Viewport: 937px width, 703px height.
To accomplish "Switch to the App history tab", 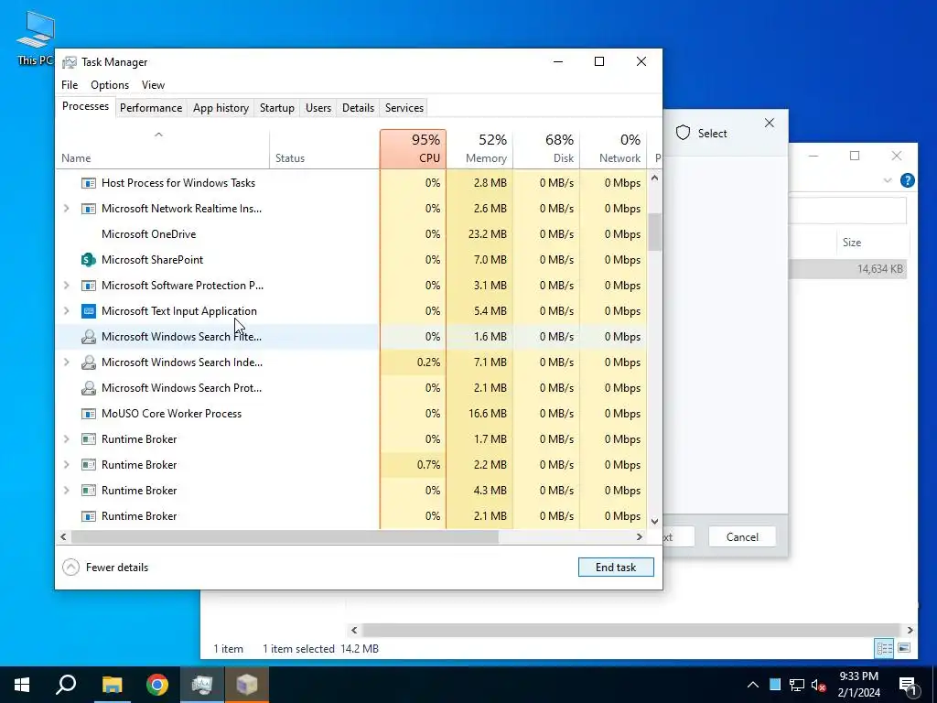I will 221,108.
